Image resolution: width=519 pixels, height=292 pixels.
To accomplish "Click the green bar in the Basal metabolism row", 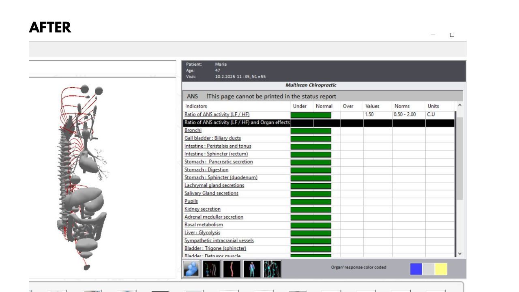I will point(311,225).
